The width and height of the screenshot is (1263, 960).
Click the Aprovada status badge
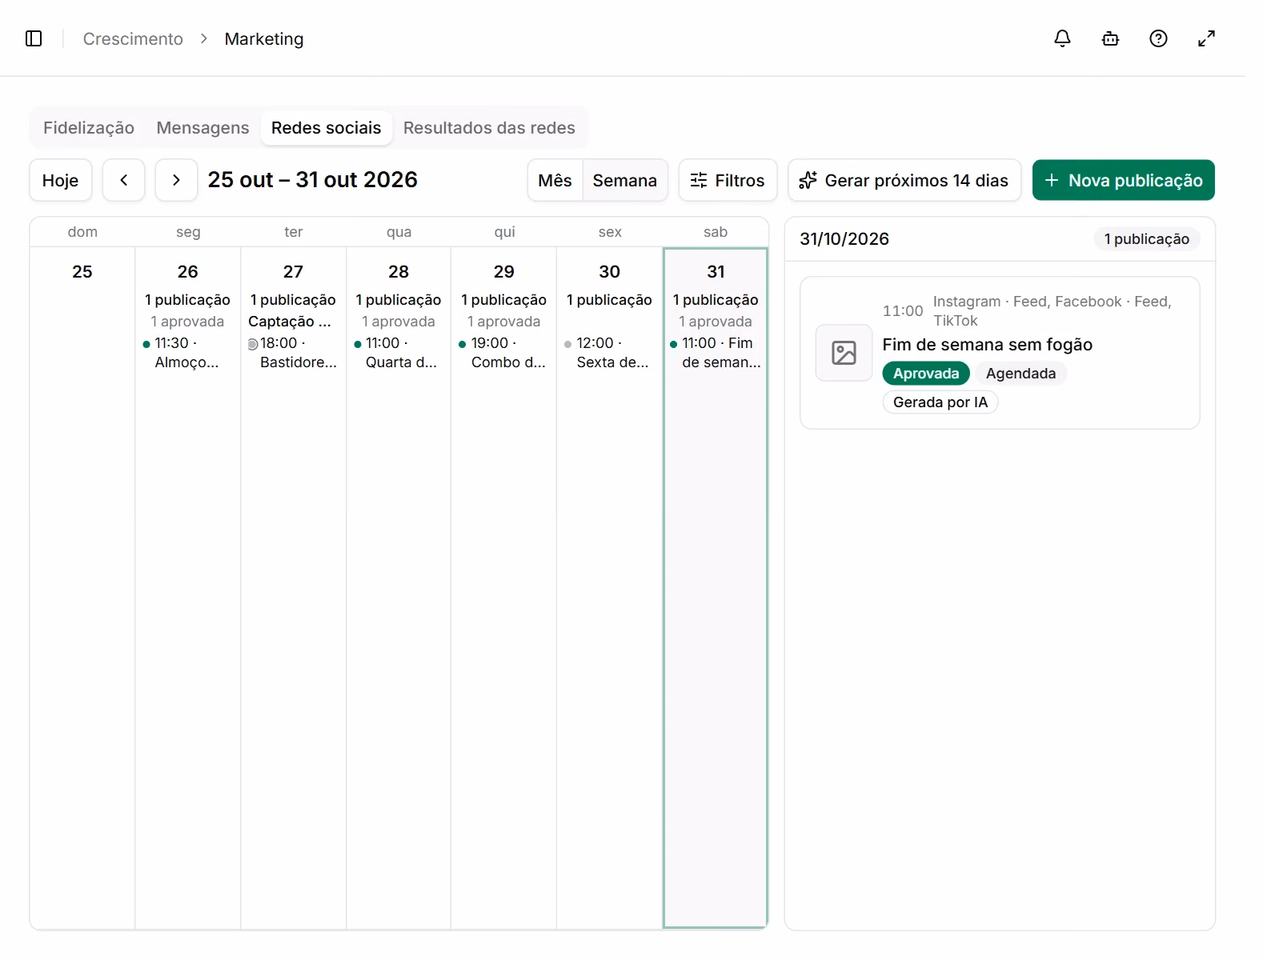[926, 374]
